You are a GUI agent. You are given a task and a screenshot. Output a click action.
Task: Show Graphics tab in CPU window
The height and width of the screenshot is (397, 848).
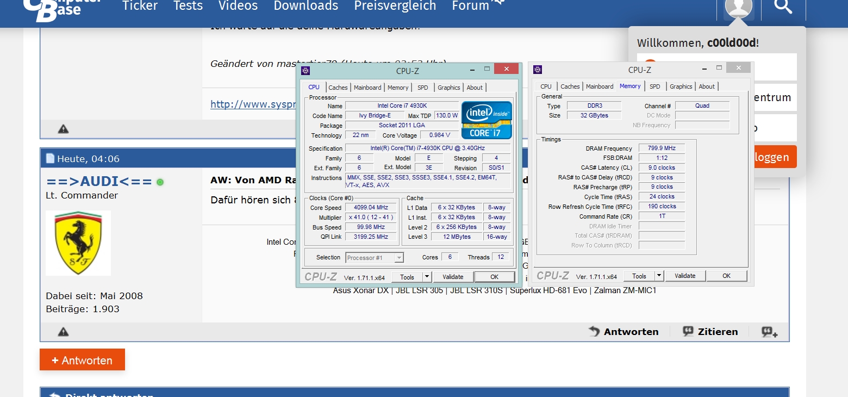449,88
